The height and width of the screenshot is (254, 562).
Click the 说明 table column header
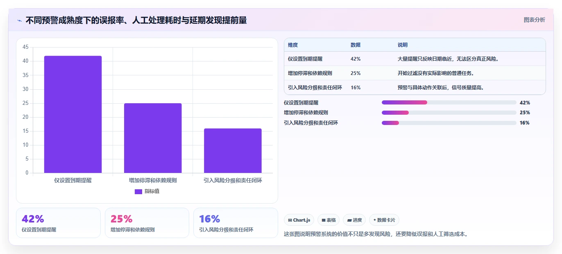[x=403, y=45]
